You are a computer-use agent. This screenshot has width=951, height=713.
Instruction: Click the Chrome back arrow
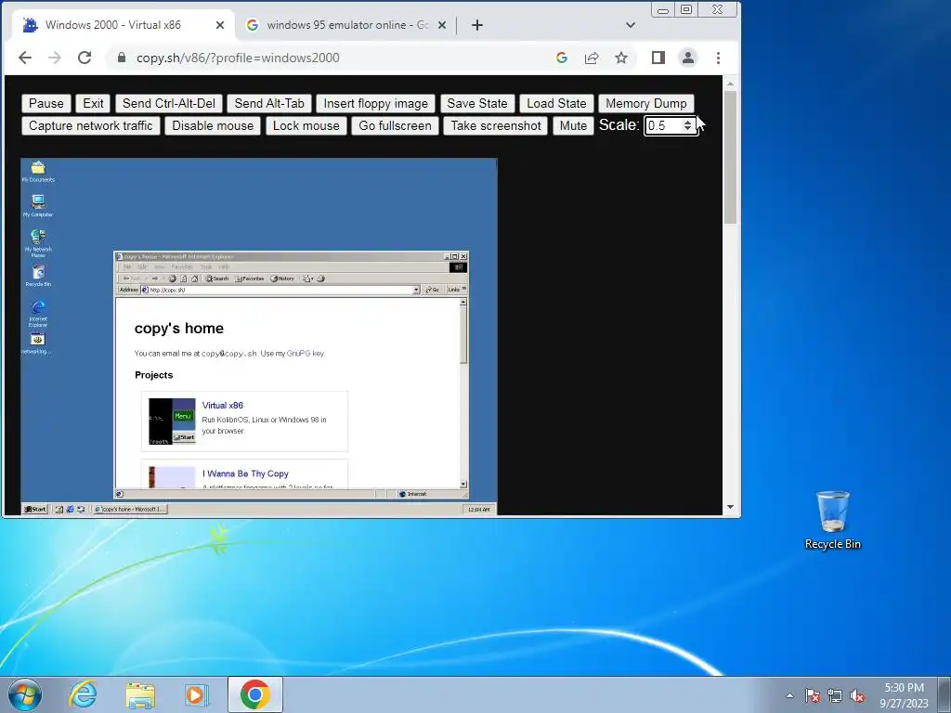coord(25,58)
